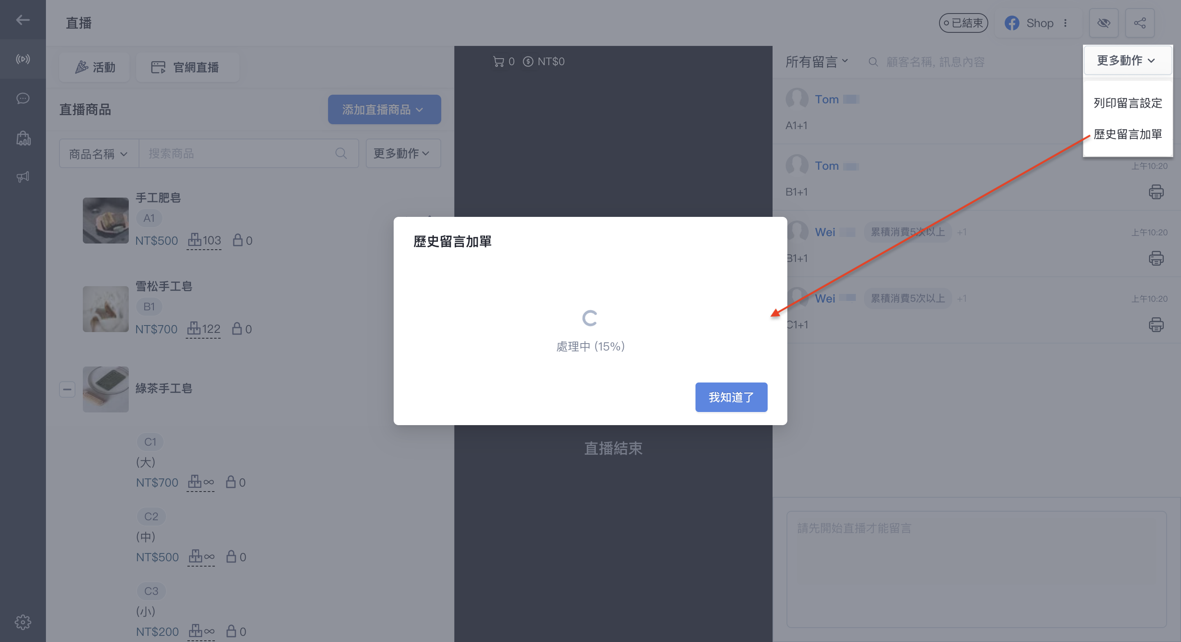The width and height of the screenshot is (1181, 642).
Task: Click the NT$0 sales total icon
Action: [x=528, y=61]
